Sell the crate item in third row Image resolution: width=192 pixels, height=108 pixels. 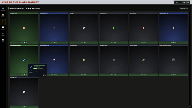24,107
